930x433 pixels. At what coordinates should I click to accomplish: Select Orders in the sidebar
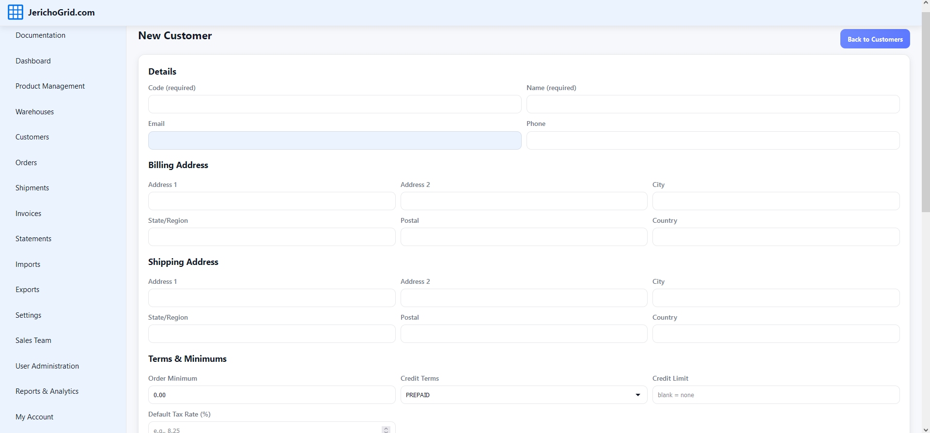[26, 163]
